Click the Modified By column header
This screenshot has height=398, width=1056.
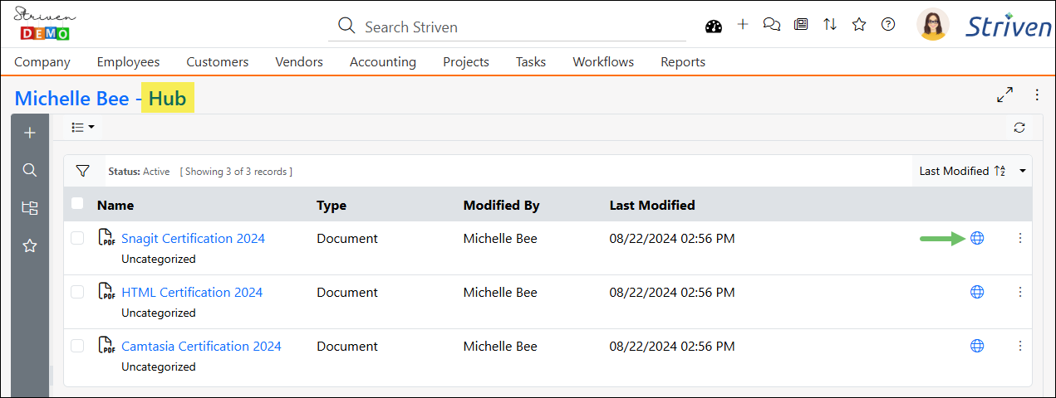click(501, 205)
